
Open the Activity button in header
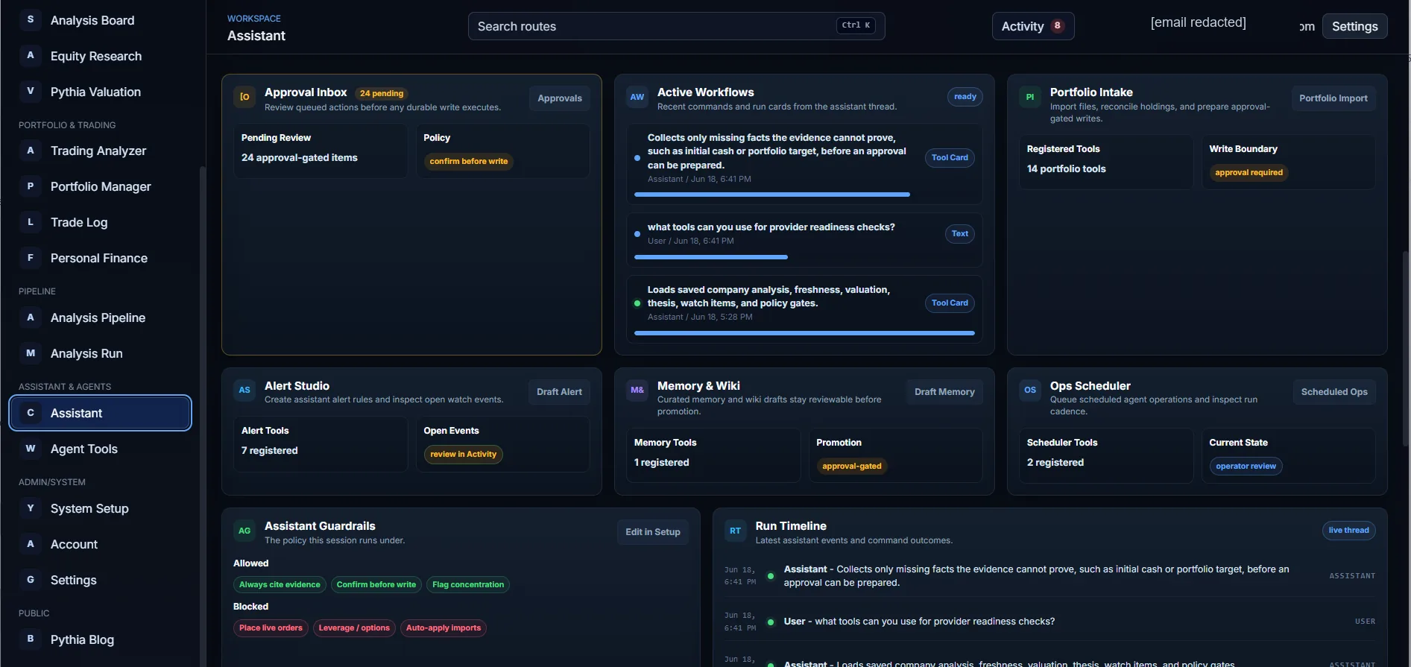coord(1033,26)
